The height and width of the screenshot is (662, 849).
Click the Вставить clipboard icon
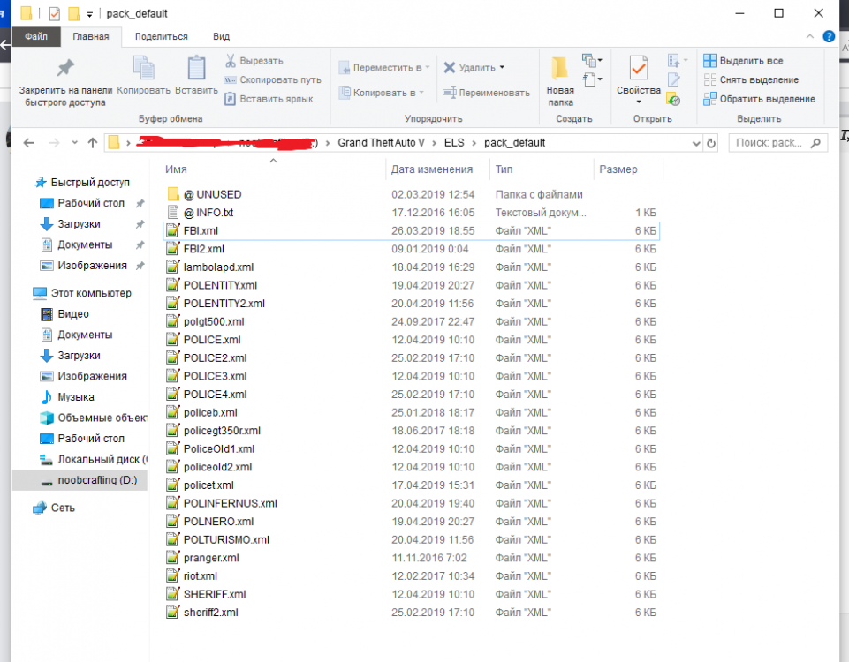(196, 75)
